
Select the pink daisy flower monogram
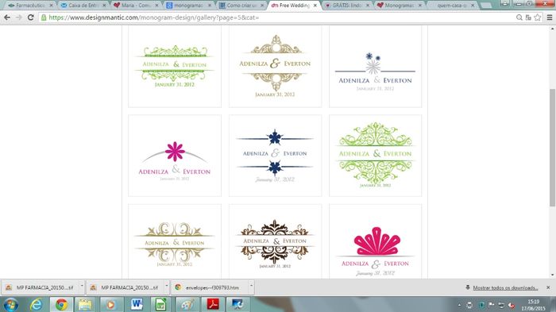175,156
